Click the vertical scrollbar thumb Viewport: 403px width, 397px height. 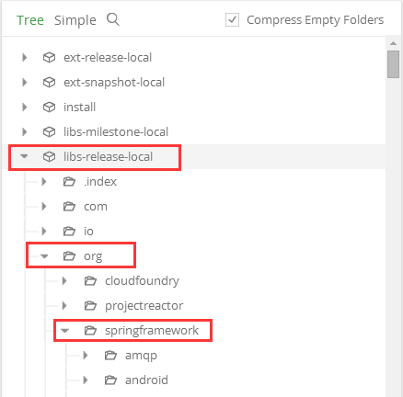393,64
